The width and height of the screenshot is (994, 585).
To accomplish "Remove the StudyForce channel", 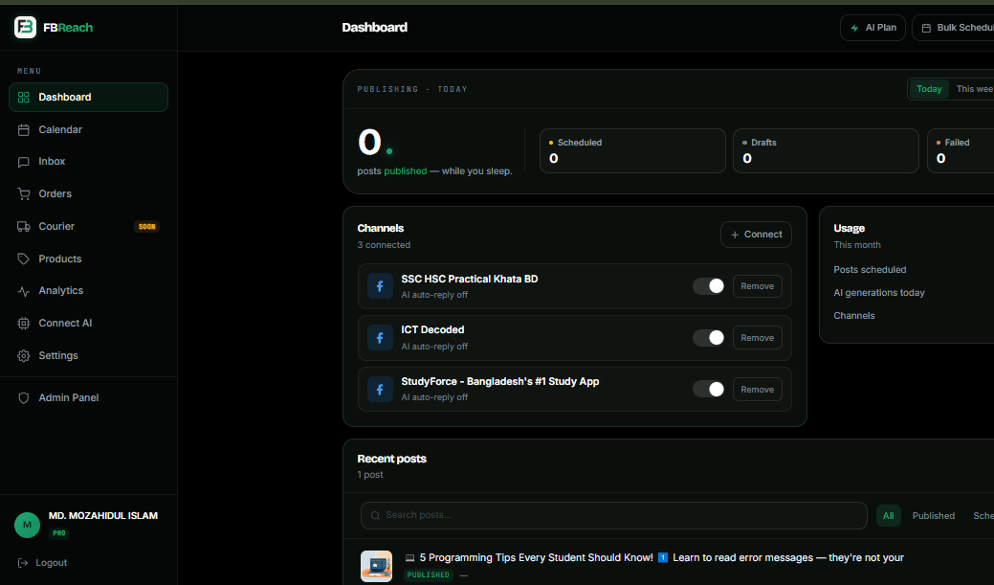I will [x=757, y=389].
